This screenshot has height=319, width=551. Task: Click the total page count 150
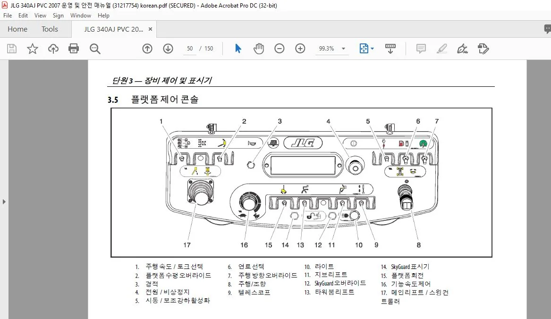click(x=209, y=49)
